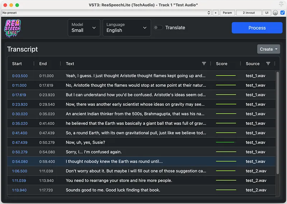Screen dimensions: 287x204
Task: Jump to start time 0:35.020
Action: click(20, 123)
